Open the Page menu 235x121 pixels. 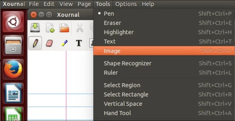pyautogui.click(x=84, y=4)
